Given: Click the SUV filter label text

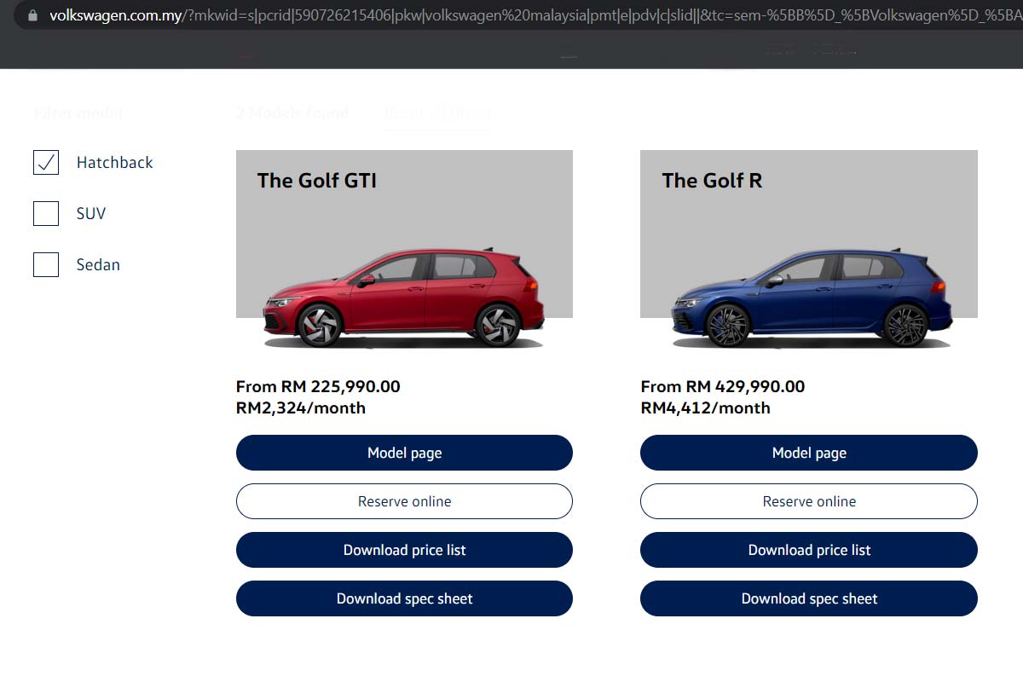Looking at the screenshot, I should tap(91, 214).
